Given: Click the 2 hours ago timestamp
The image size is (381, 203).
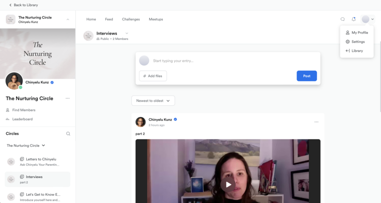Looking at the screenshot, I should 157,125.
